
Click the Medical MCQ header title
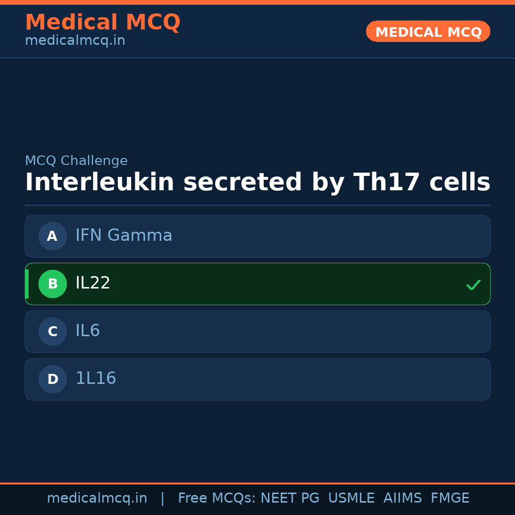103,22
